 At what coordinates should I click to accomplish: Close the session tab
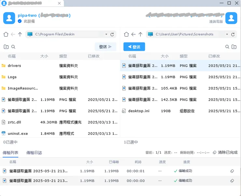tap(59, 3)
